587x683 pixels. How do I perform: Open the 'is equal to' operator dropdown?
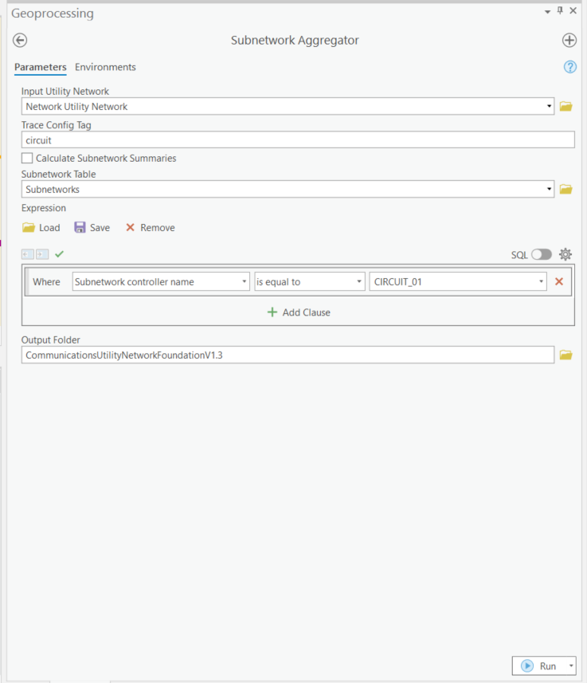pyautogui.click(x=359, y=282)
